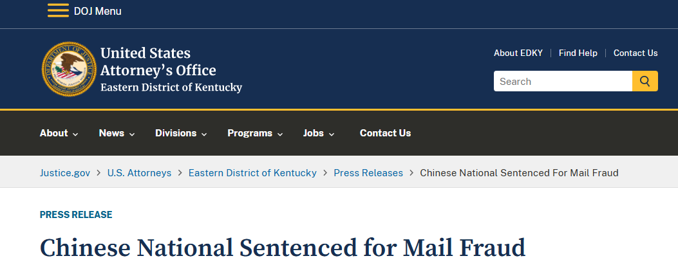The image size is (678, 274).
Task: Open Eastern District of Kentucky breadcrumb
Action: point(252,173)
